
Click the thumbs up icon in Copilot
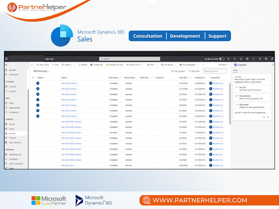[x=264, y=117]
